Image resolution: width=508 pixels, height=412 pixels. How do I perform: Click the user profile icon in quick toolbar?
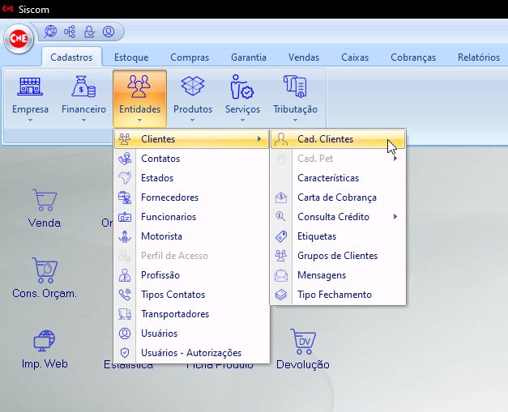(109, 32)
